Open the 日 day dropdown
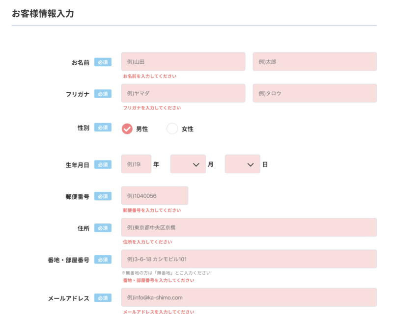 tap(243, 164)
